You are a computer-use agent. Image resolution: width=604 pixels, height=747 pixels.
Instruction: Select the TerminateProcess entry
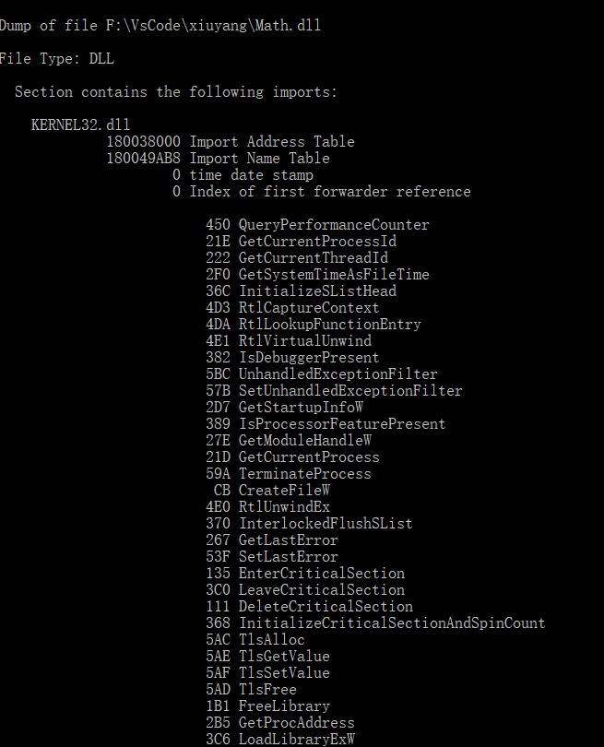(x=304, y=474)
